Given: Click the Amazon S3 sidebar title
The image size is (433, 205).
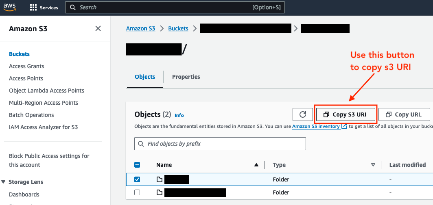Looking at the screenshot, I should click(28, 29).
